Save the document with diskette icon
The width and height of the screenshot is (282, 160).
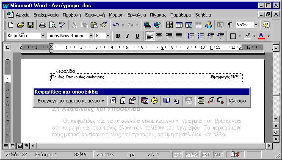coord(30,25)
